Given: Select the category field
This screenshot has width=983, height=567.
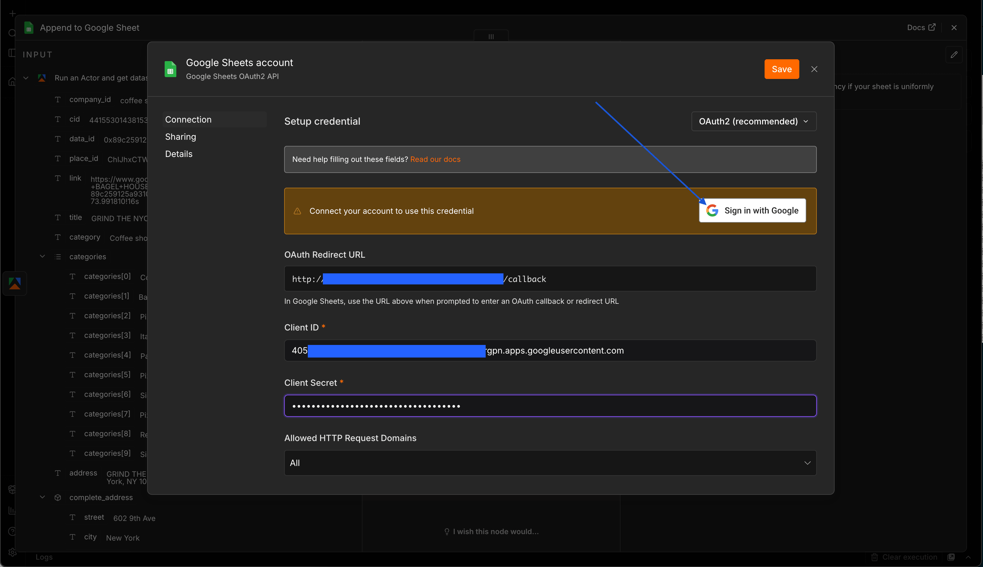Looking at the screenshot, I should 84,237.
